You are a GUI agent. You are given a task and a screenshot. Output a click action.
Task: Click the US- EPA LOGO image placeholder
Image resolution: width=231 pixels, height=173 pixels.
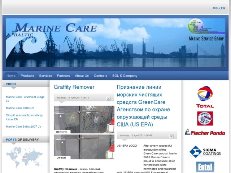[127, 146]
